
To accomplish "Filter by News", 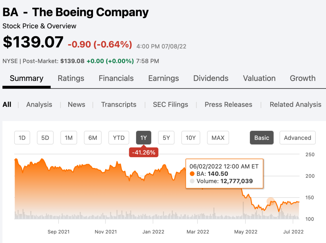I will (76, 104).
